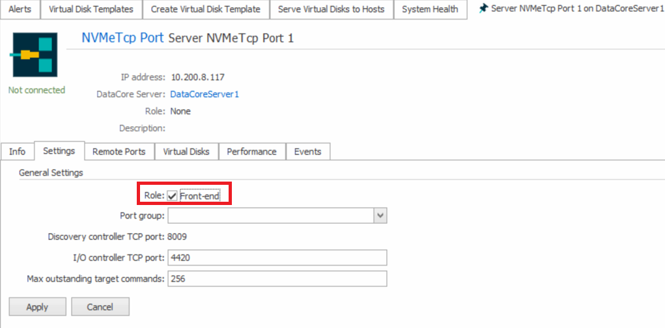The height and width of the screenshot is (328, 665).
Task: Open the Create Virtual Disk Template tab
Action: [205, 9]
